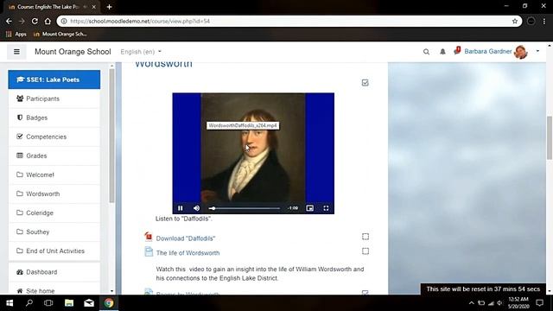Mark The life of Wordsworth complete

pos(365,251)
